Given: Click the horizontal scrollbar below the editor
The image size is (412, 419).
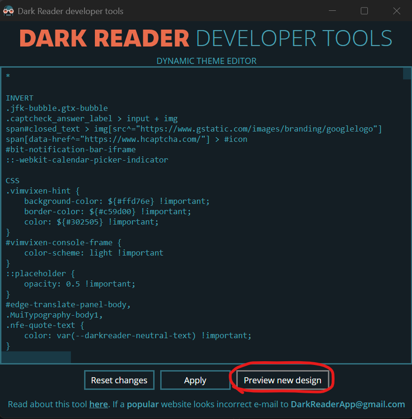Looking at the screenshot, I should 35,357.
